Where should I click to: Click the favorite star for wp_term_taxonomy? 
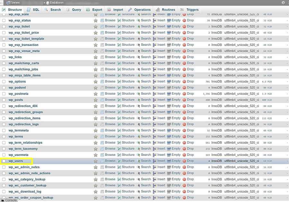[x=95, y=149]
